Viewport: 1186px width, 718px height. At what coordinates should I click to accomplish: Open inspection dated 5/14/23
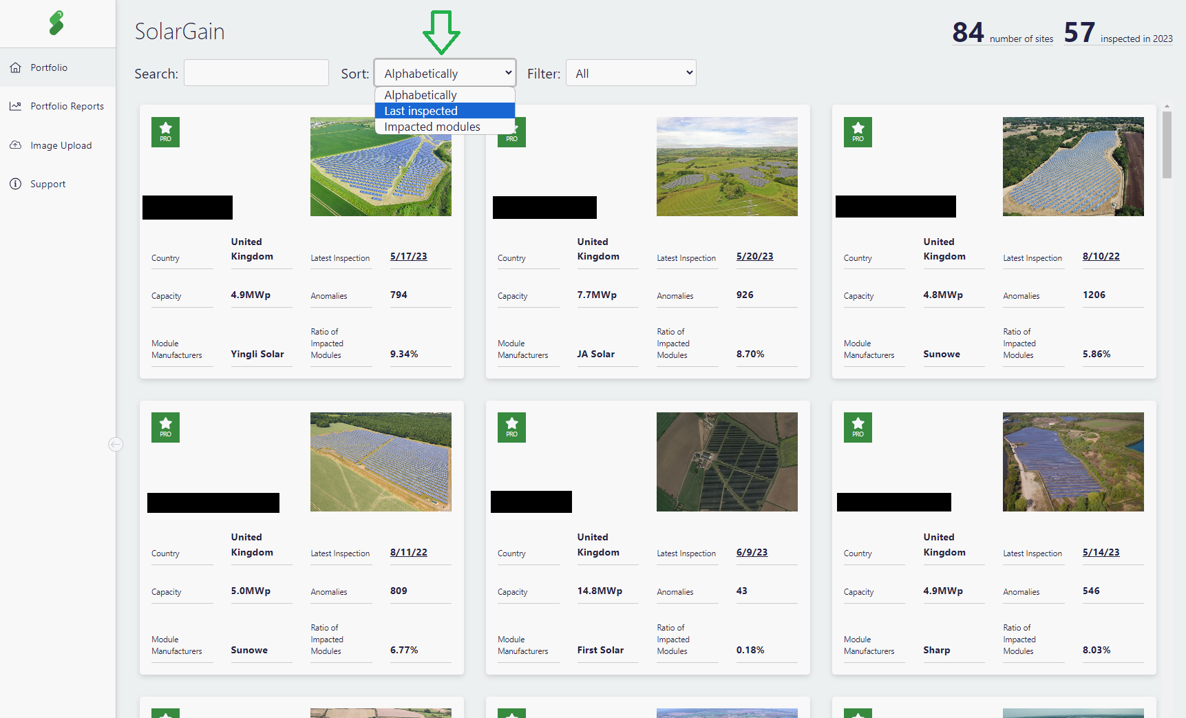(x=1101, y=552)
